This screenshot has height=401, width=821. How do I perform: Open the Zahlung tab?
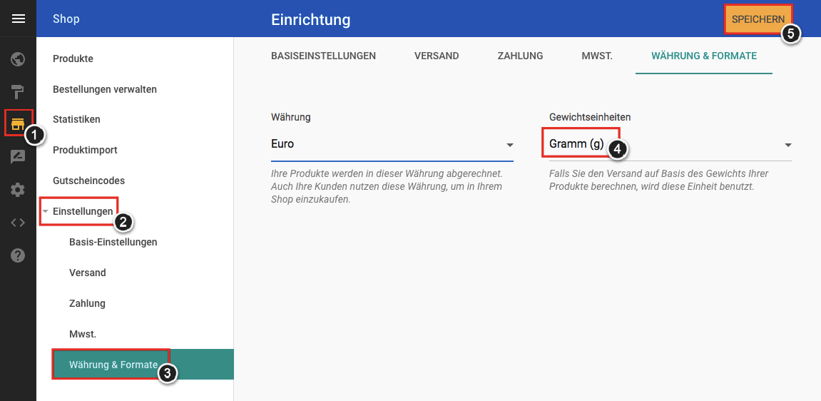(x=520, y=56)
